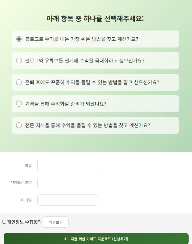The height and width of the screenshot is (244, 192).
Task: Focus the 휴대폰 번호 input field
Action: point(67,183)
